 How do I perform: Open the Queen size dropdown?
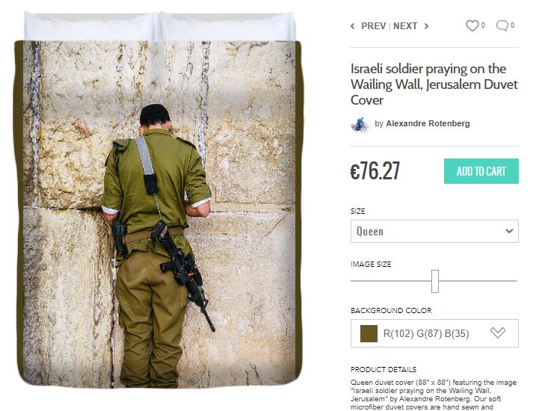(434, 231)
